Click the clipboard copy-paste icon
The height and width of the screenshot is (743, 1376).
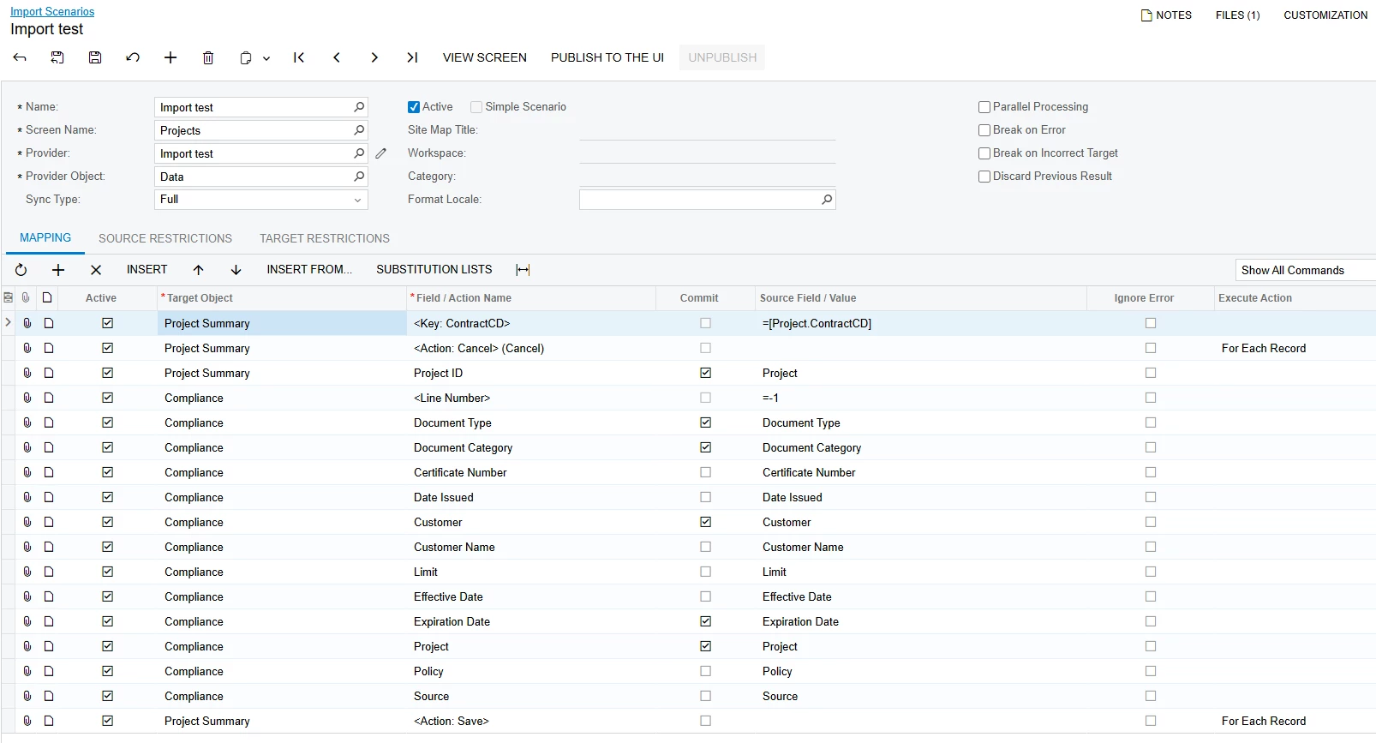pos(246,57)
